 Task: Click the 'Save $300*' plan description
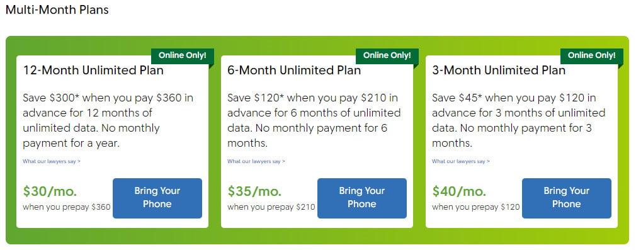click(x=108, y=120)
